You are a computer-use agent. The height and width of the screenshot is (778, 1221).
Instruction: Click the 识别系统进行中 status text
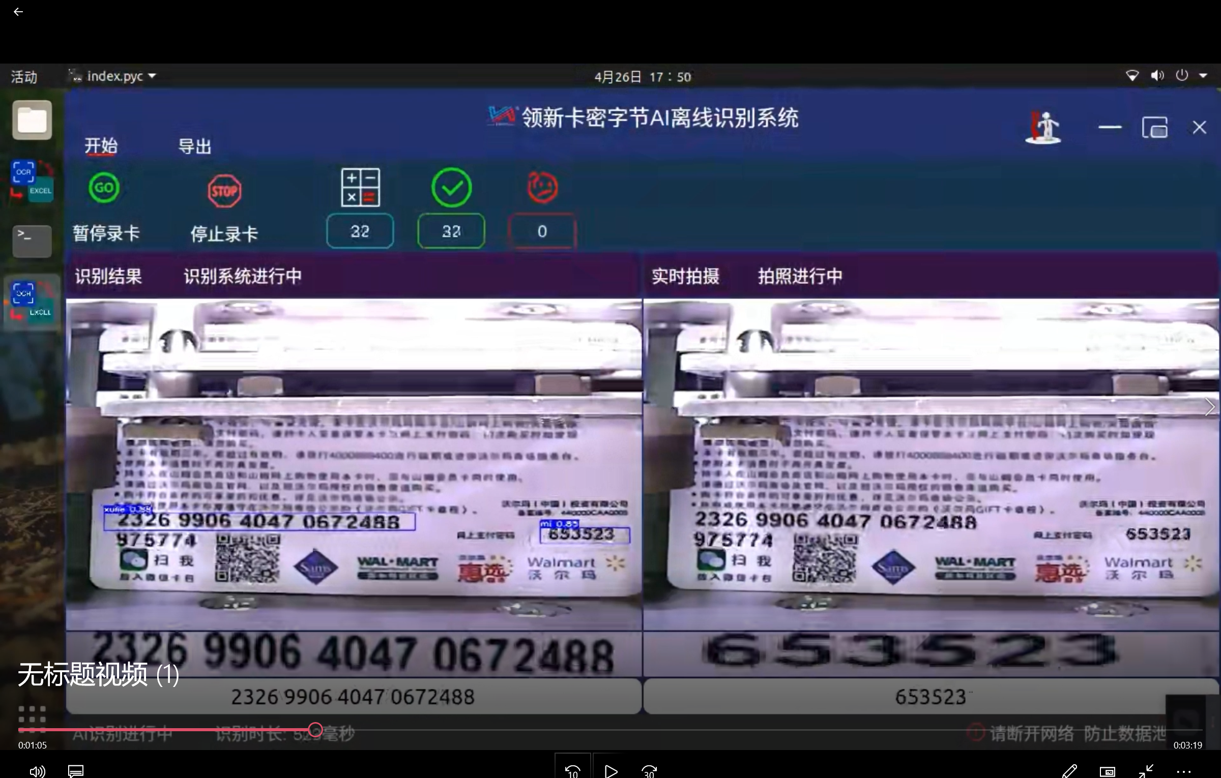point(243,276)
